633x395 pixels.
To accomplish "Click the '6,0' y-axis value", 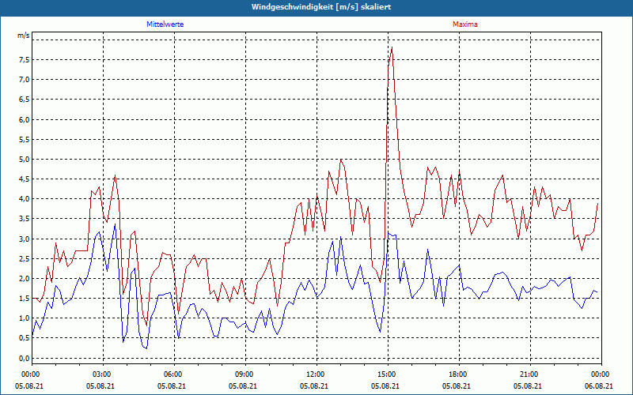I will point(25,119).
